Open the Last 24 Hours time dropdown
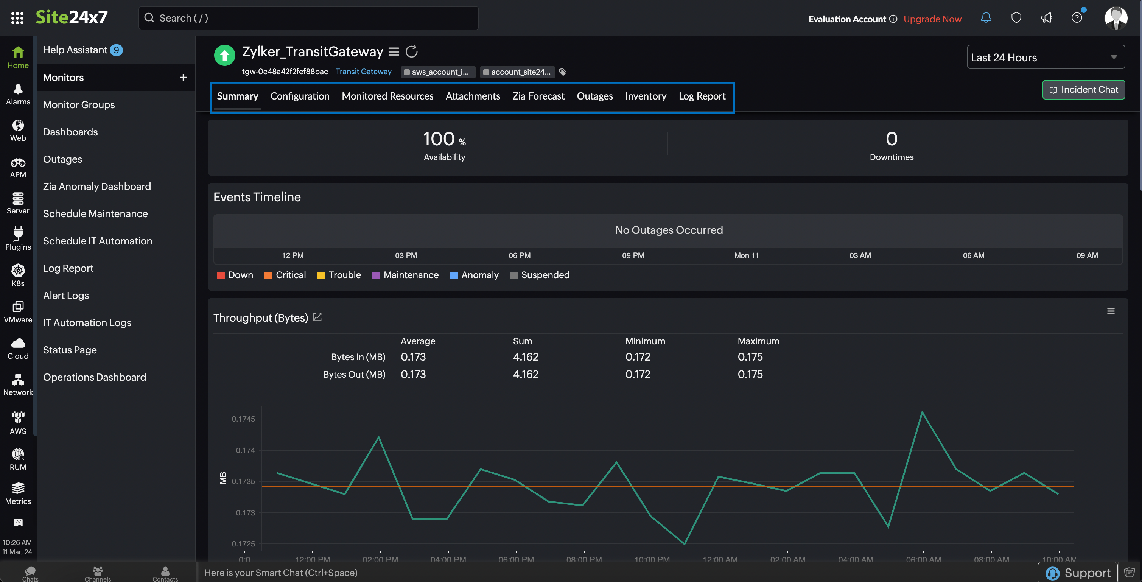This screenshot has width=1142, height=582. pyautogui.click(x=1046, y=57)
